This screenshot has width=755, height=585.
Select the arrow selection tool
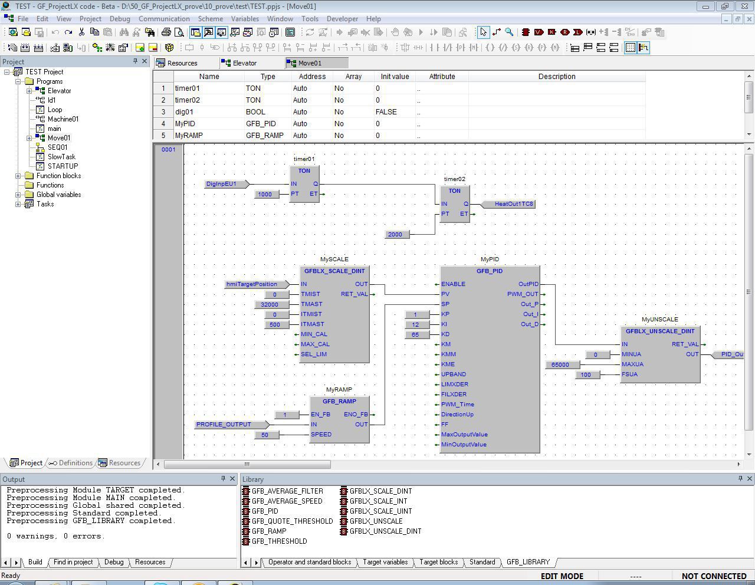coord(482,32)
